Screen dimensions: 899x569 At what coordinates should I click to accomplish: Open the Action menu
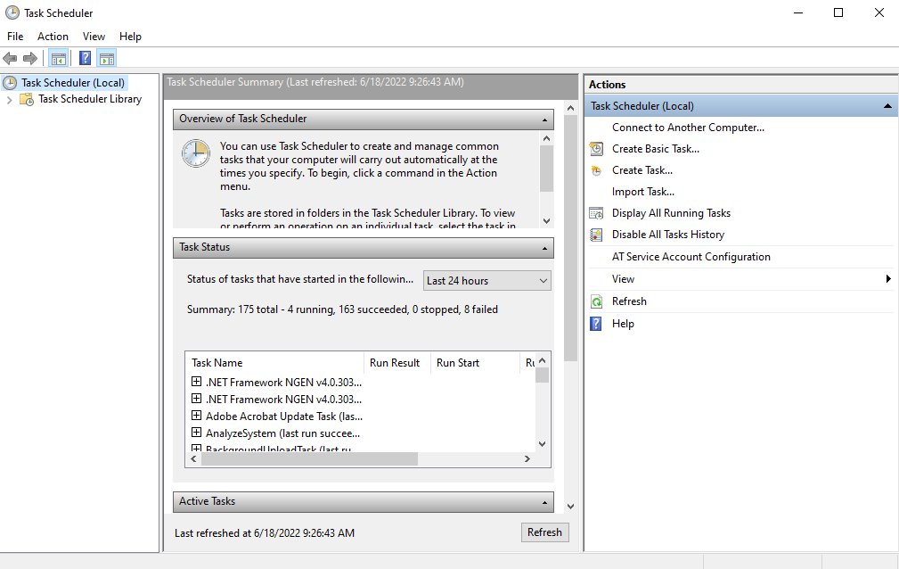(x=53, y=37)
